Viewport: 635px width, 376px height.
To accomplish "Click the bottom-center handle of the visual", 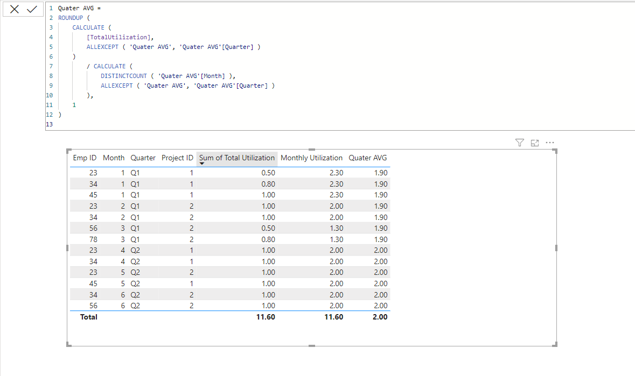I will point(311,346).
